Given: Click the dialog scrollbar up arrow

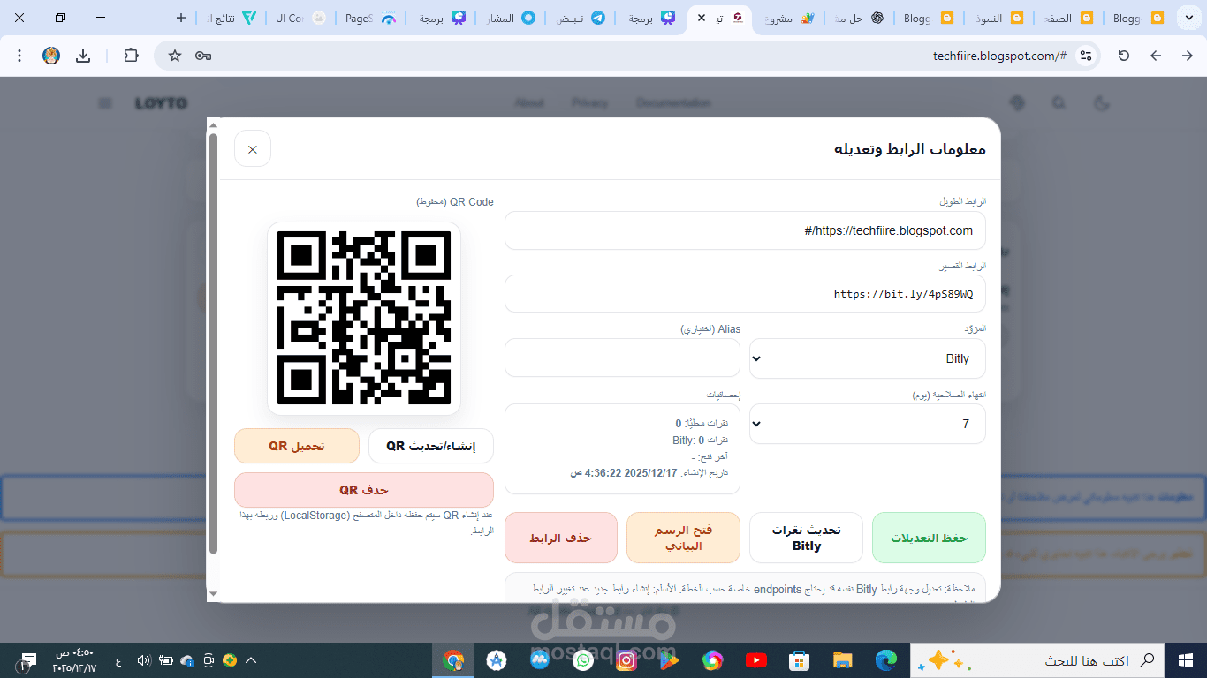Looking at the screenshot, I should 212,126.
